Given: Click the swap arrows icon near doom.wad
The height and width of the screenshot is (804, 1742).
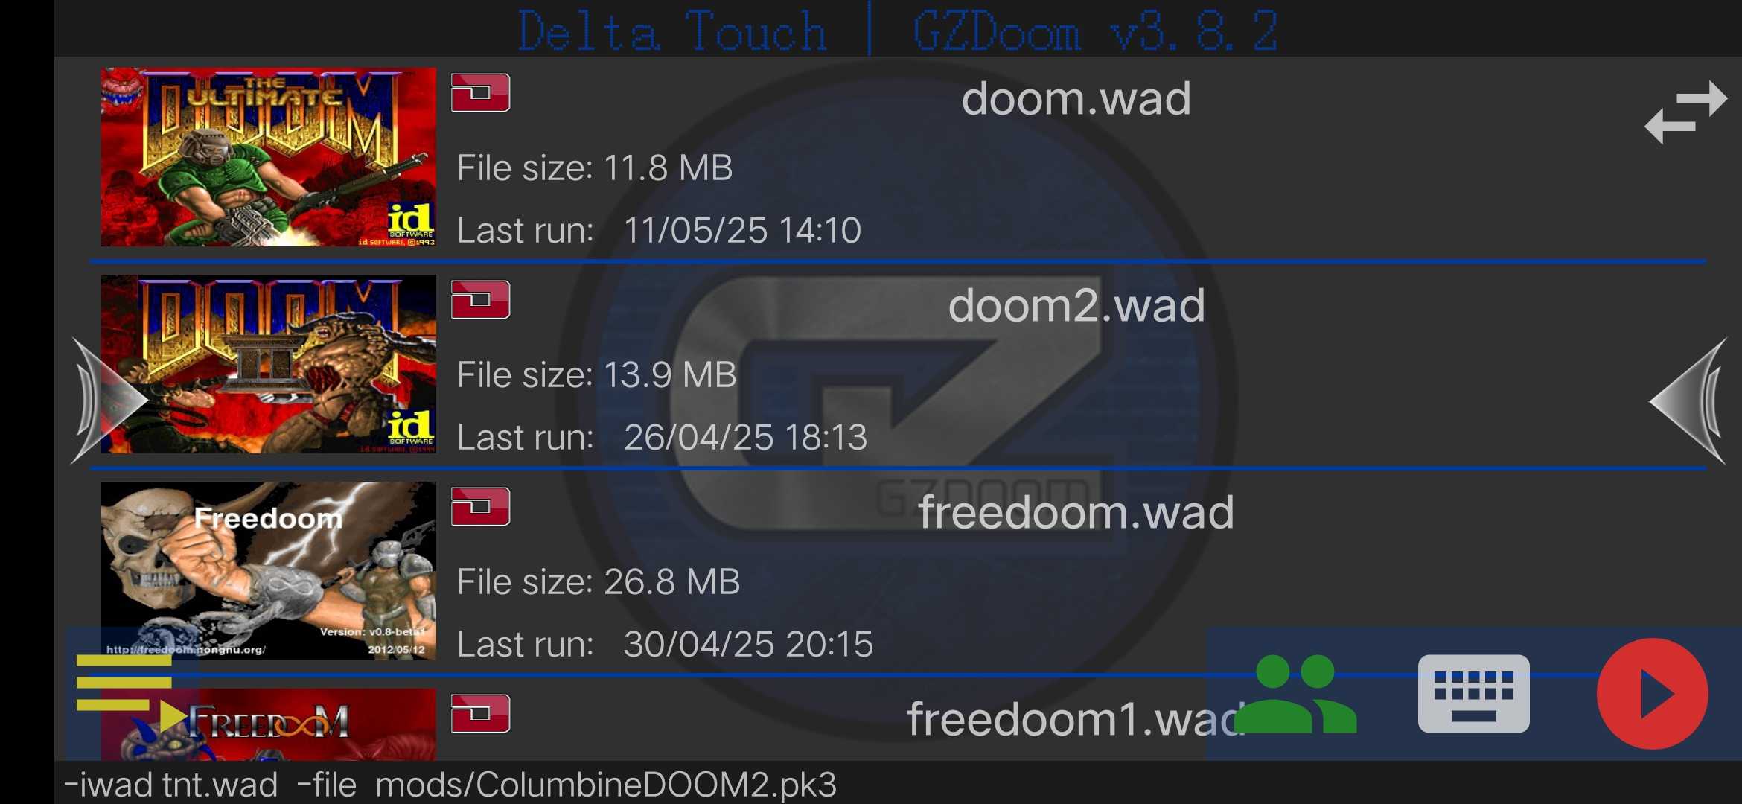Looking at the screenshot, I should [x=1685, y=112].
